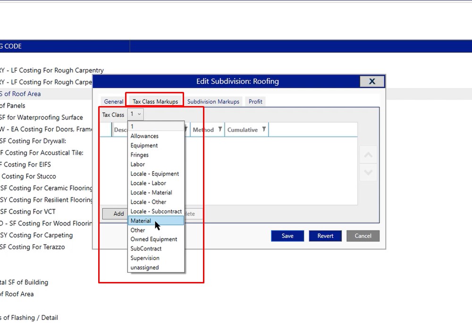This screenshot has width=472, height=323.
Task: Click the move up arrow button
Action: point(369,155)
